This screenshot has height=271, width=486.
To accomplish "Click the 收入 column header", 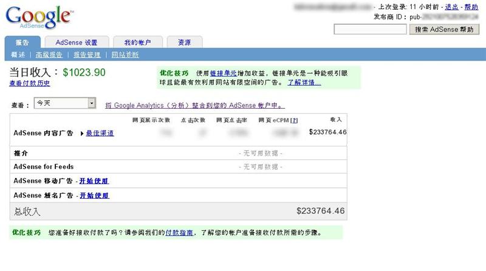I will (336, 119).
